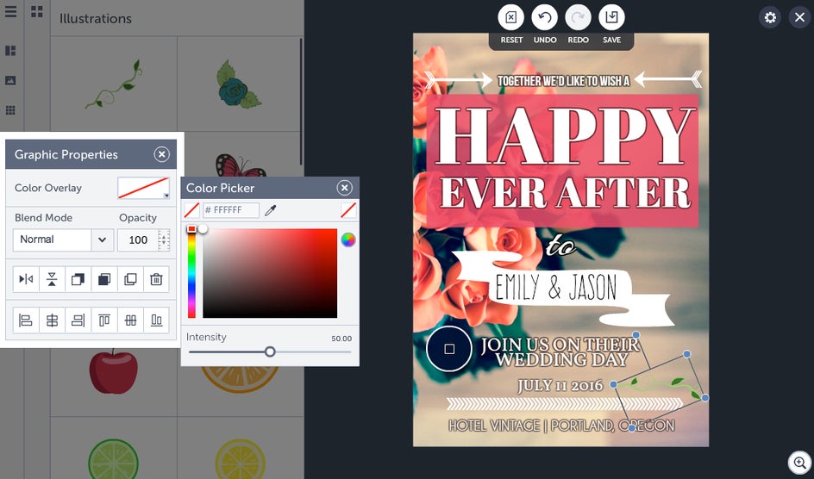Click the EVER AFTER text on card

pos(566,192)
